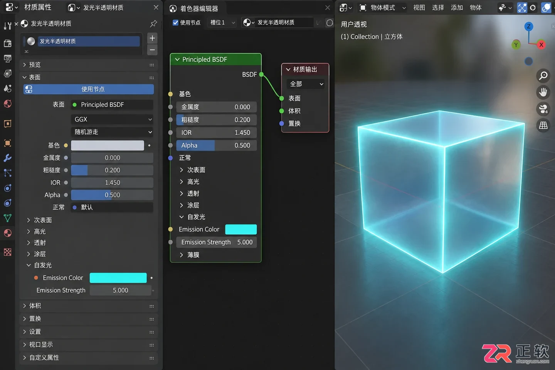
Task: Toggle the camera view button
Action: click(543, 109)
